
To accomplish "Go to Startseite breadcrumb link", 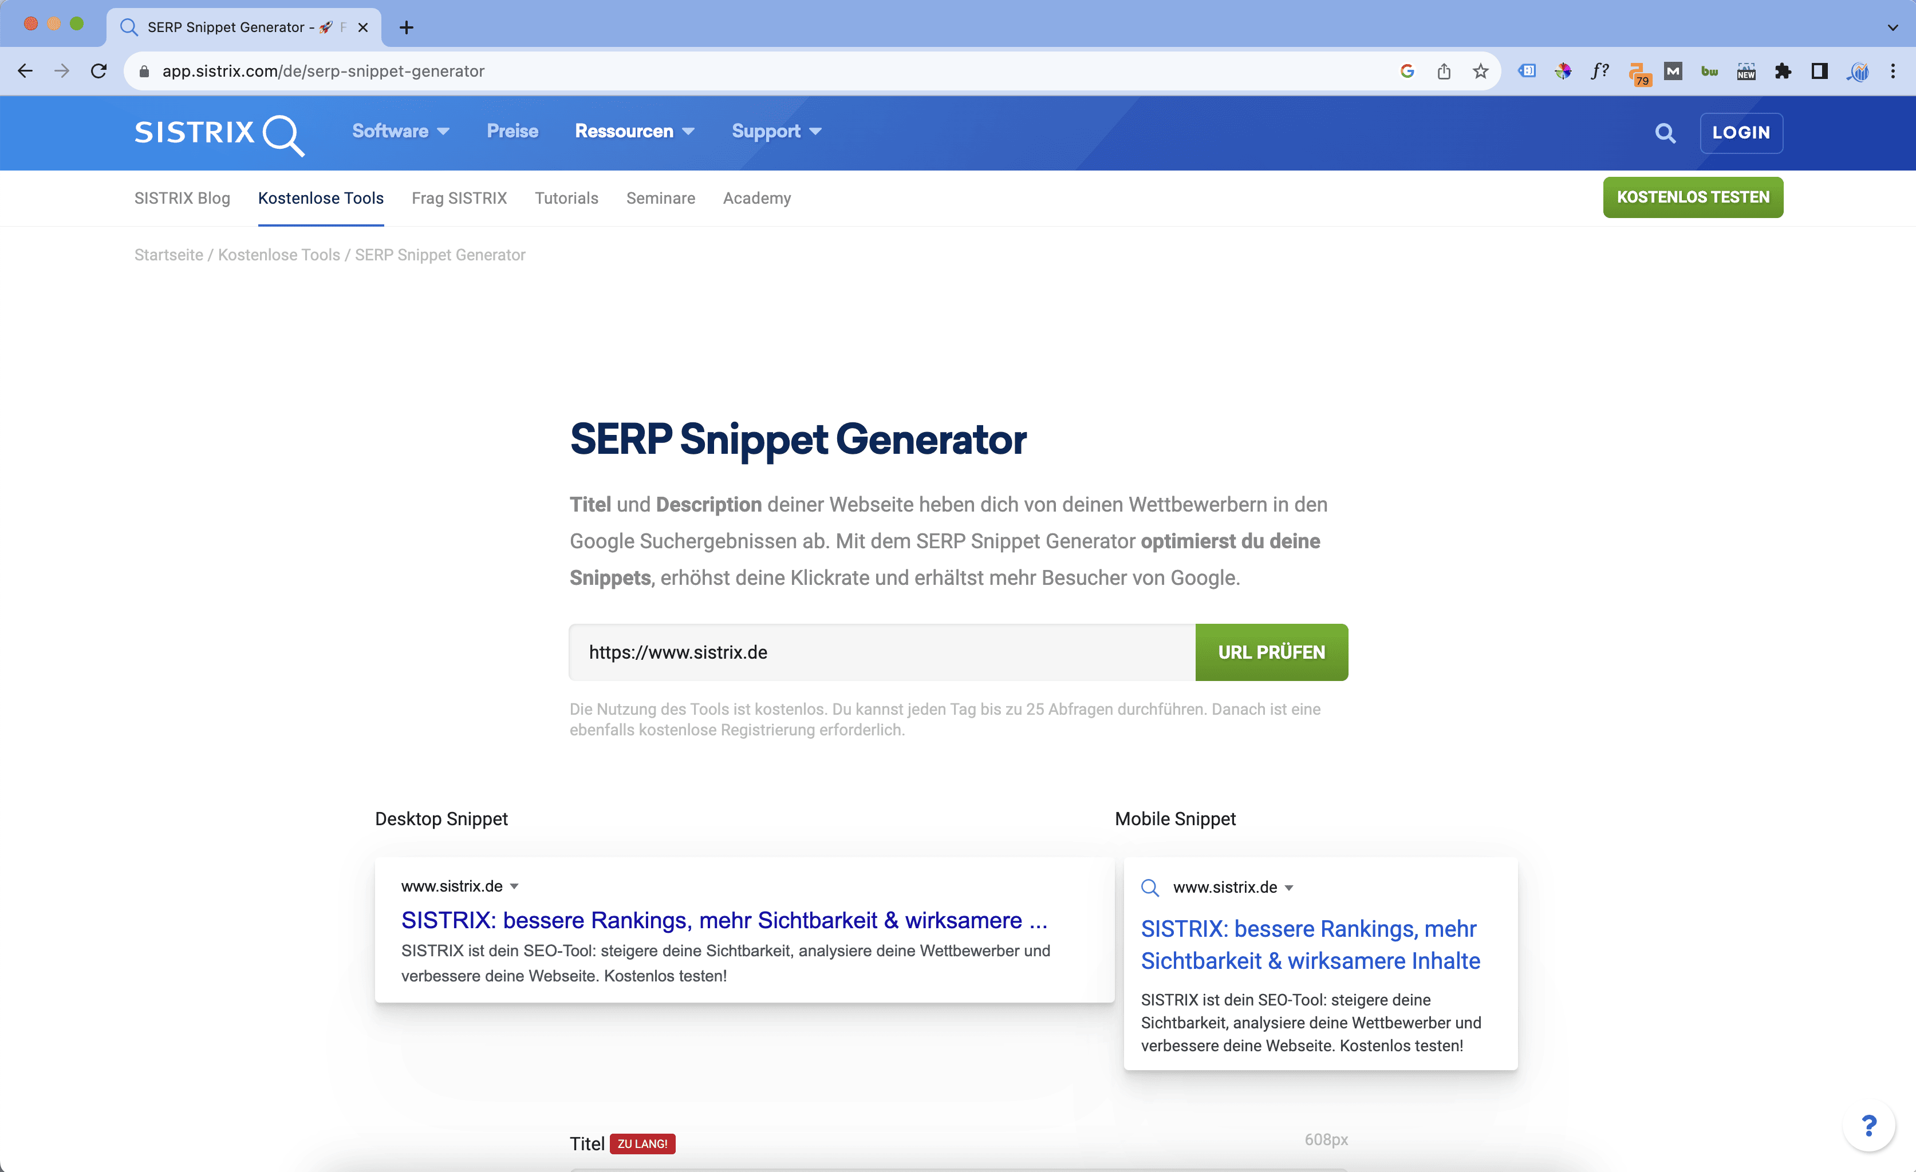I will point(168,255).
